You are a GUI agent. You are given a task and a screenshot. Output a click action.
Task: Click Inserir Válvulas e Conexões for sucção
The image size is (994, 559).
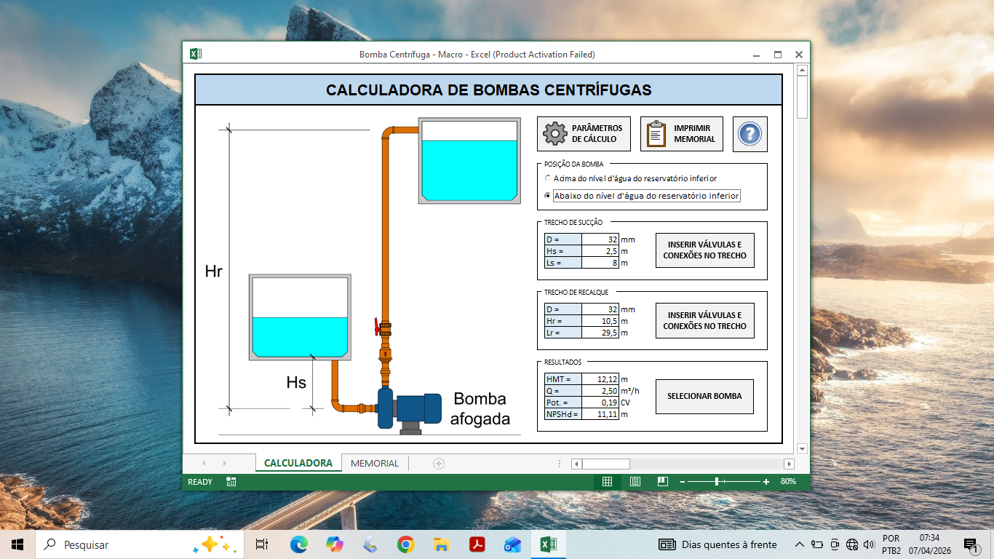point(704,250)
